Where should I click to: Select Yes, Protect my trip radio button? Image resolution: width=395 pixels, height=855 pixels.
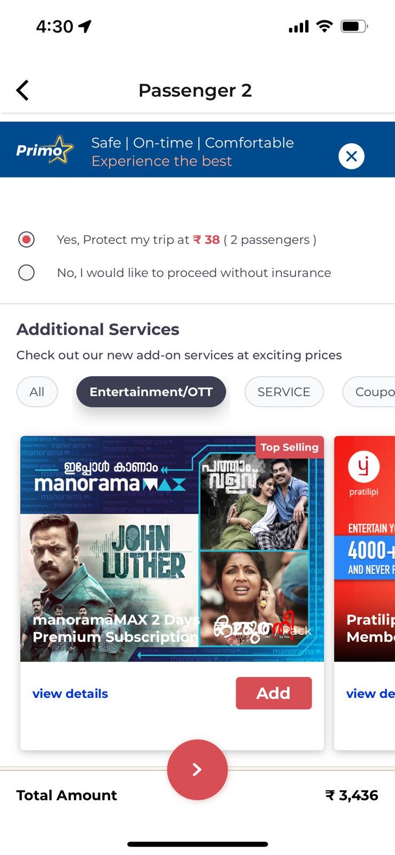click(x=26, y=239)
